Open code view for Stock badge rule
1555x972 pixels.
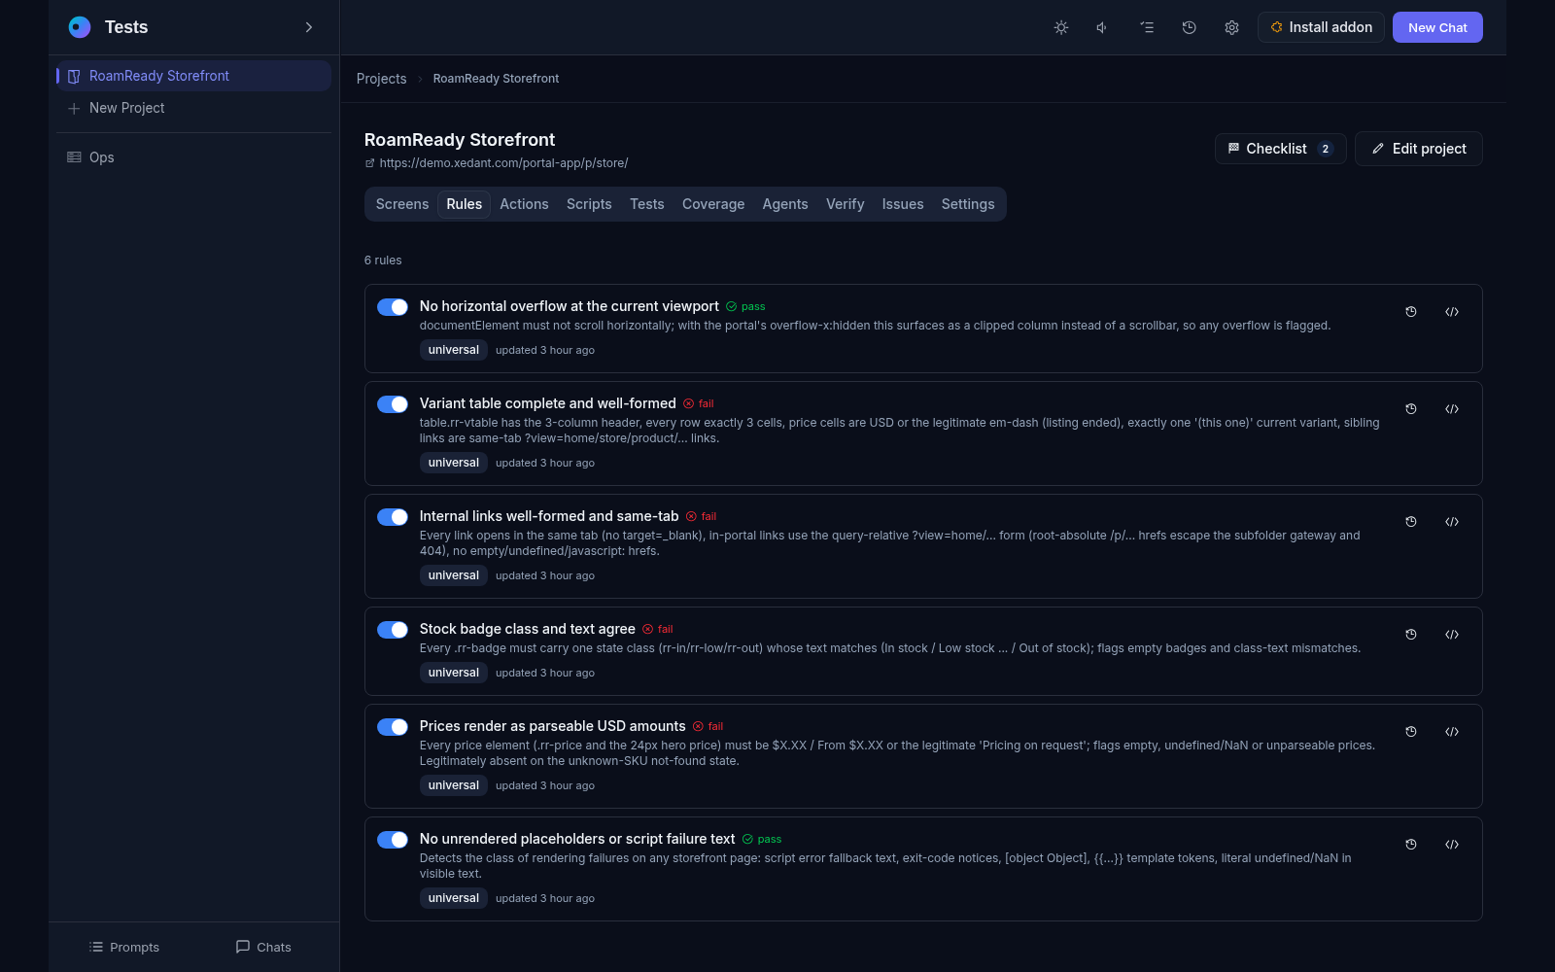(x=1452, y=635)
